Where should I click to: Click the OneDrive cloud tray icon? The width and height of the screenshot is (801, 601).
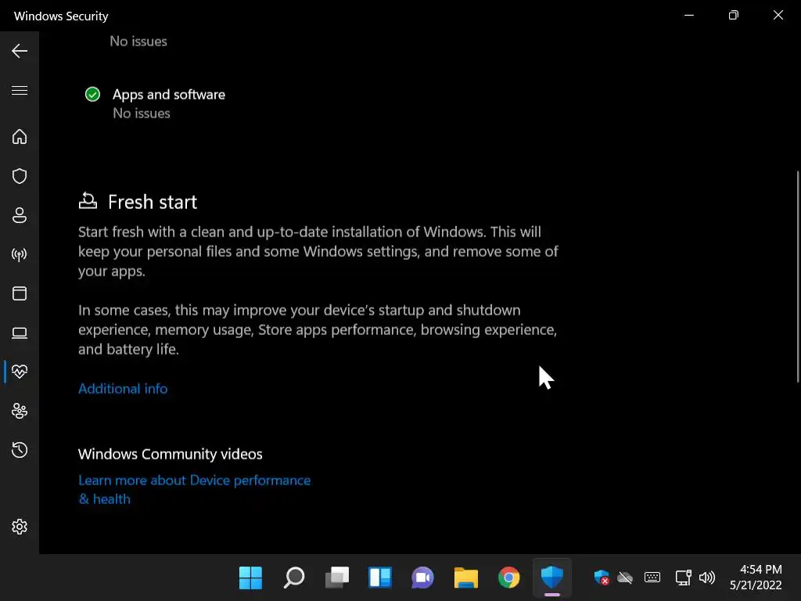click(625, 578)
